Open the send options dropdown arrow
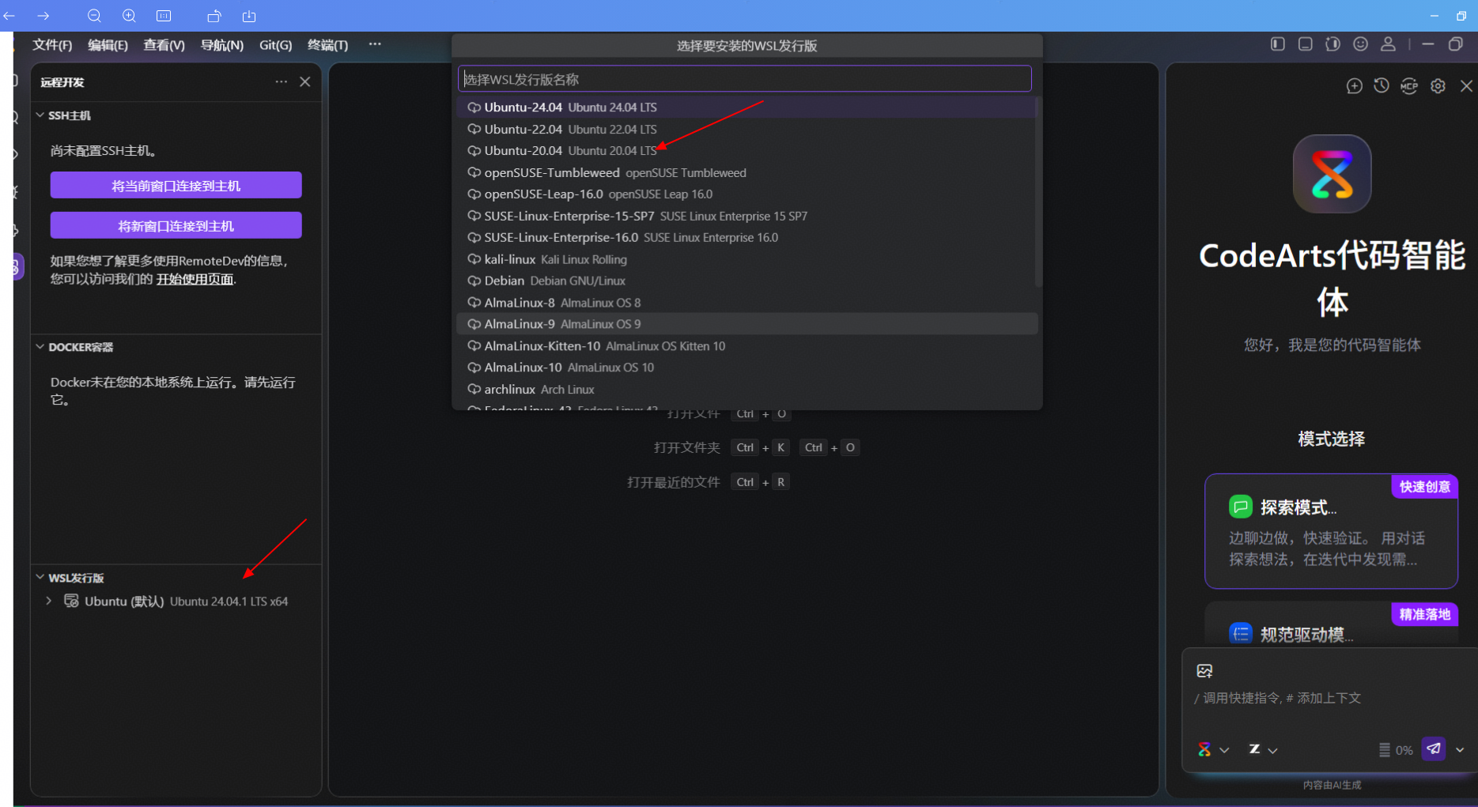 point(1460,749)
